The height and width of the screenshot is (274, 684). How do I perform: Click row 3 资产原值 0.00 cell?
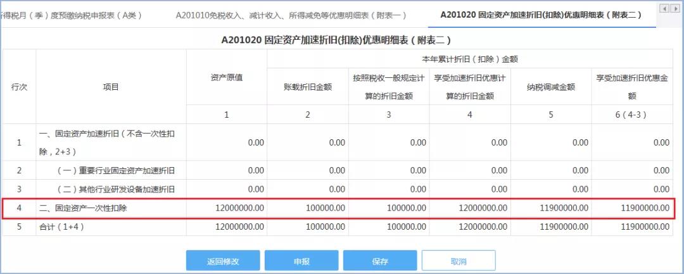[227, 189]
